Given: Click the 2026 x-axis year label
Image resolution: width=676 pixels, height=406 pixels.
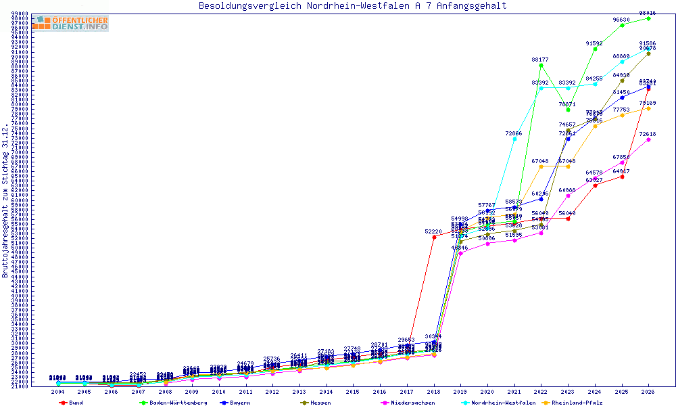Looking at the screenshot, I should coord(648,392).
